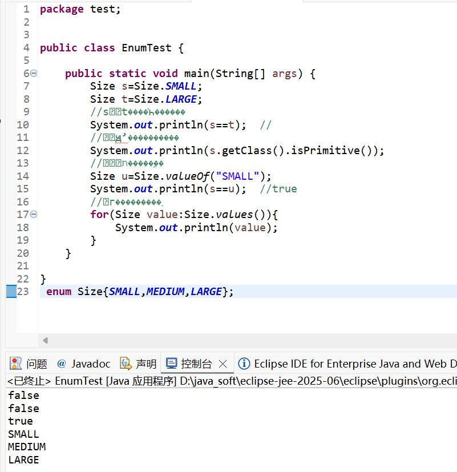This screenshot has height=472, width=457.
Task: Click the editor horizontal scrollbar left arrow
Action: pyautogui.click(x=46, y=341)
